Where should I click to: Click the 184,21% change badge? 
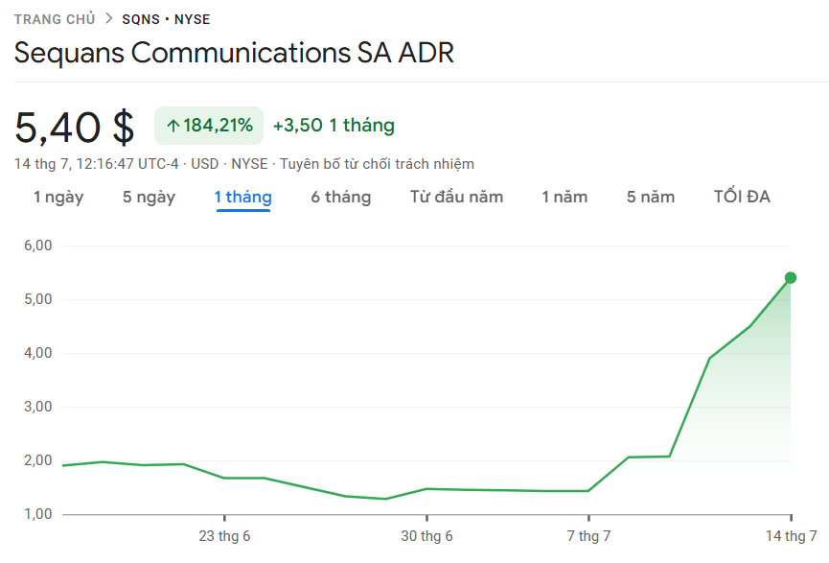click(x=209, y=126)
